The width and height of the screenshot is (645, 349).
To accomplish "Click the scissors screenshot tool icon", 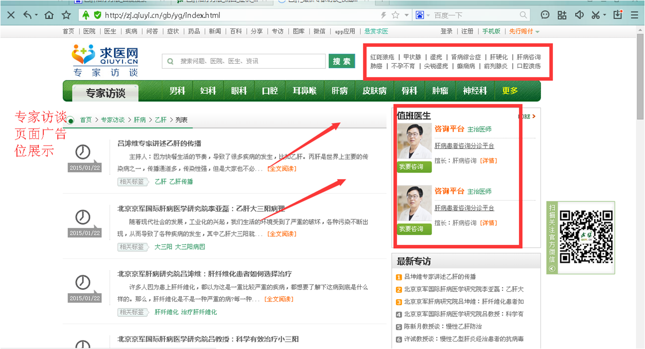I will coord(596,15).
